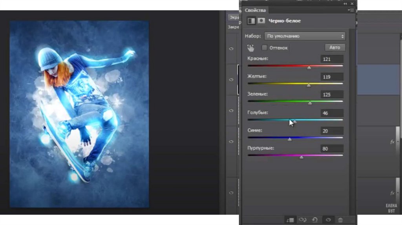The width and height of the screenshot is (402, 225).
Task: Select the Black & White adjustment icon
Action: click(251, 21)
